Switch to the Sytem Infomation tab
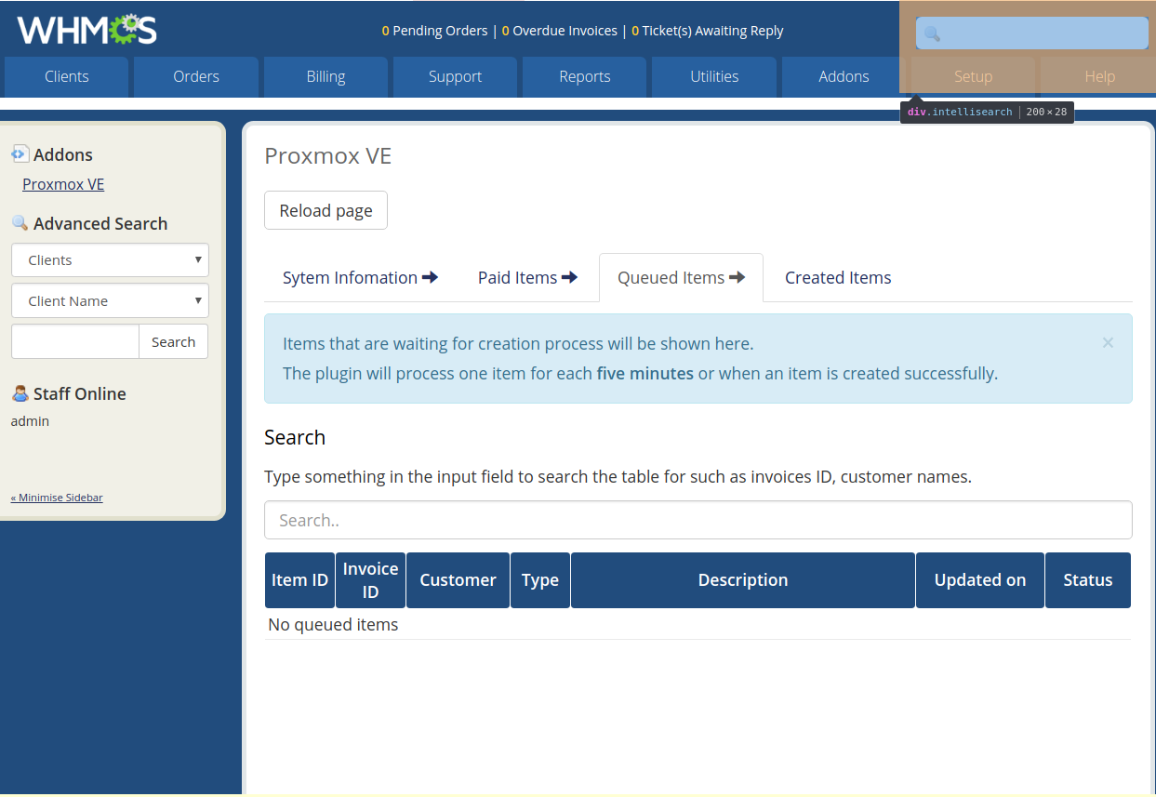This screenshot has width=1156, height=797. 360,277
